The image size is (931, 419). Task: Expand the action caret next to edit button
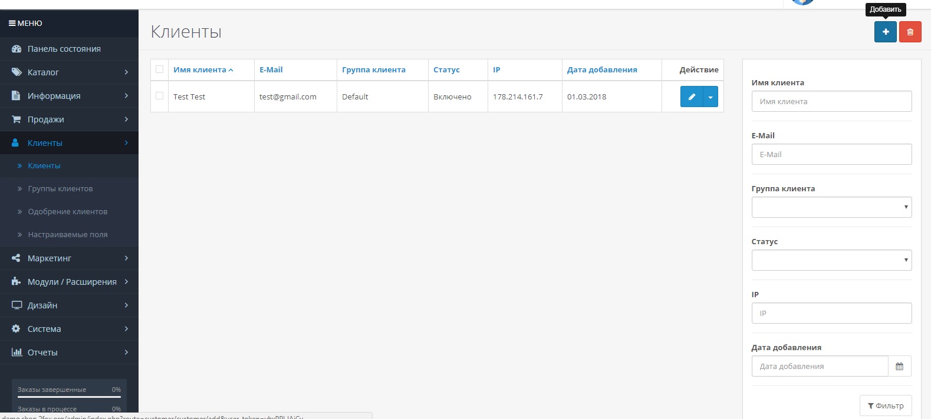click(710, 97)
